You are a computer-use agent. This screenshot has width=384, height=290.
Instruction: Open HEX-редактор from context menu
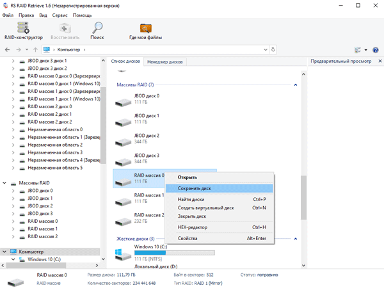pyautogui.click(x=220, y=227)
